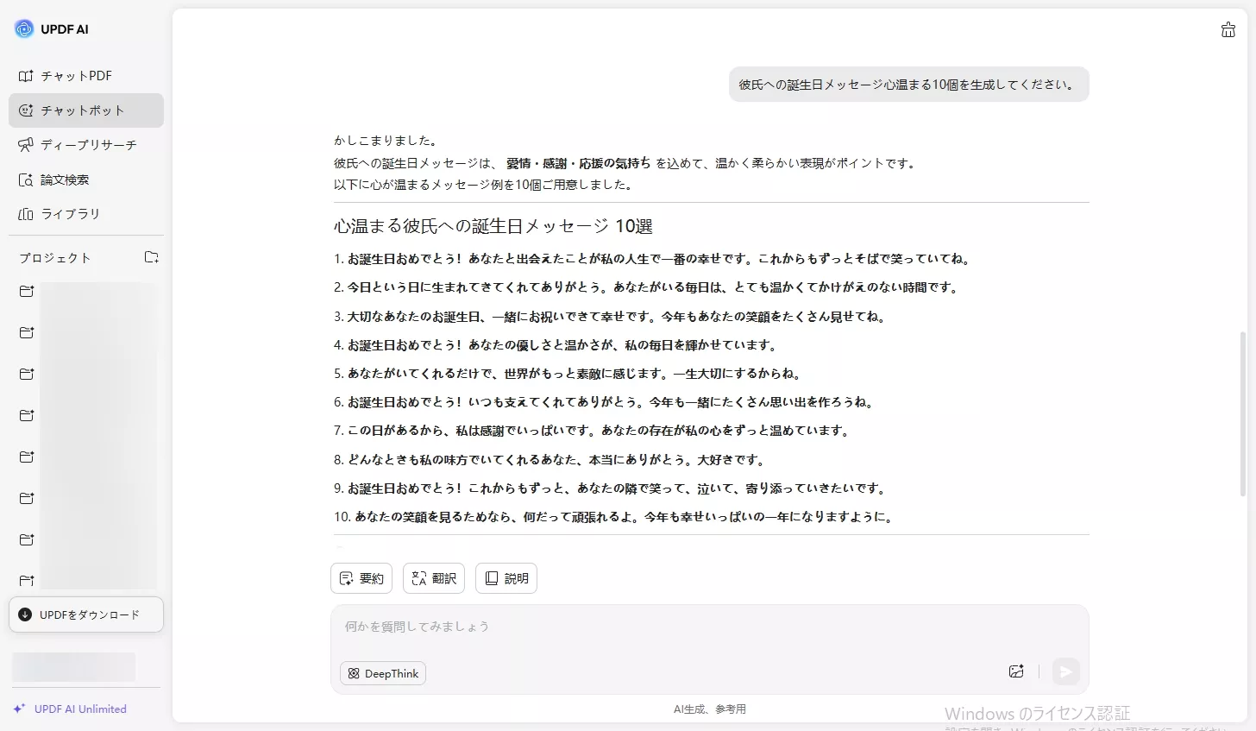Open the UPDF AI Unlimited link
This screenshot has width=1256, height=731.
click(x=70, y=709)
